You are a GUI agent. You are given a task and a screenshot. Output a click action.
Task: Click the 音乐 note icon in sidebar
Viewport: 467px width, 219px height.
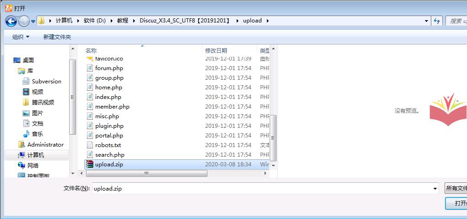[x=26, y=134]
